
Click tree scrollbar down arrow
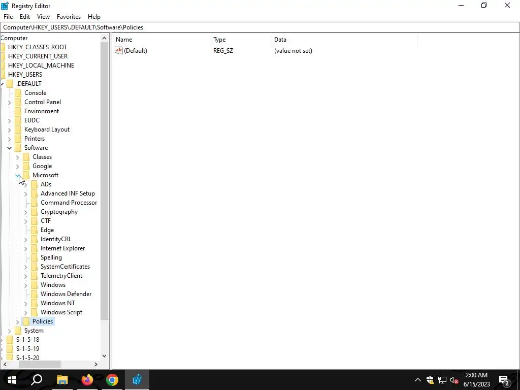[x=105, y=356]
